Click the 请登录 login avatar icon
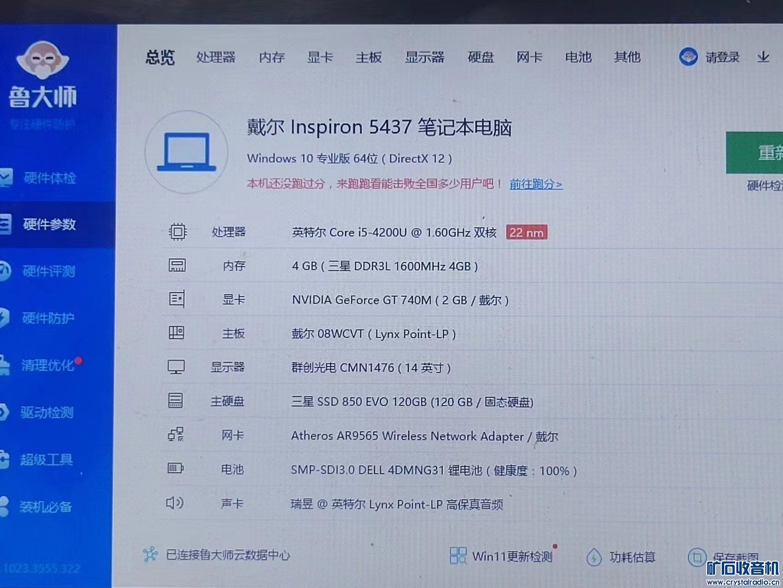Viewport: 783px width, 588px height. [x=688, y=57]
